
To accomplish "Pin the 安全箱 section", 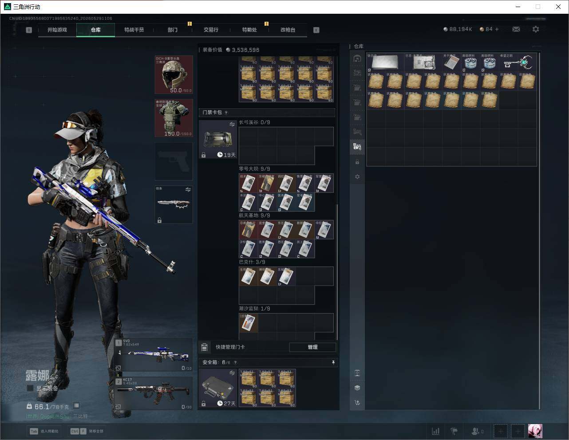I will click(333, 362).
